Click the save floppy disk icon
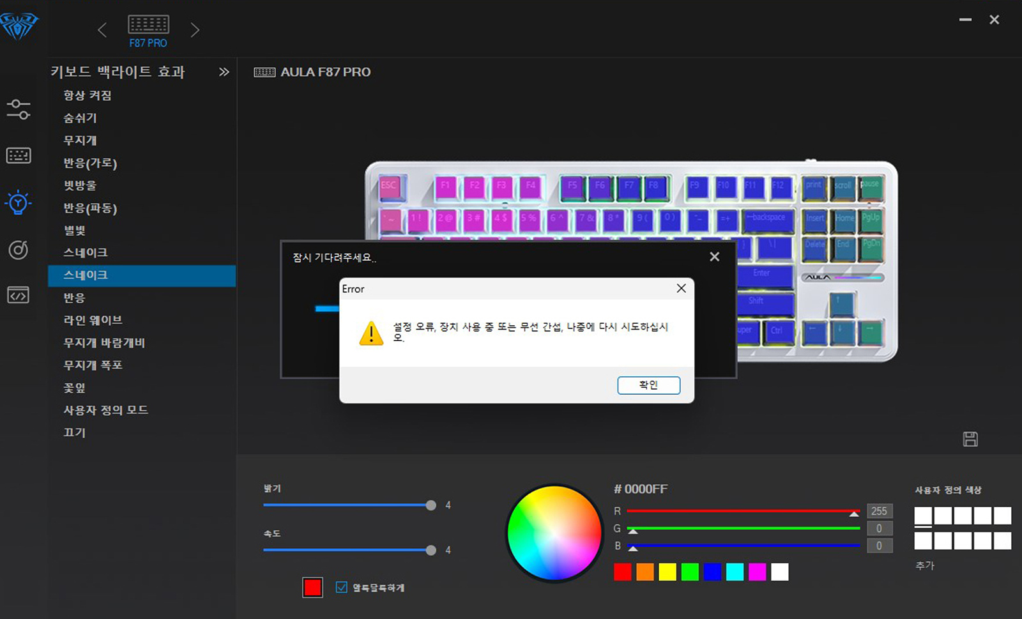The width and height of the screenshot is (1022, 619). click(970, 439)
